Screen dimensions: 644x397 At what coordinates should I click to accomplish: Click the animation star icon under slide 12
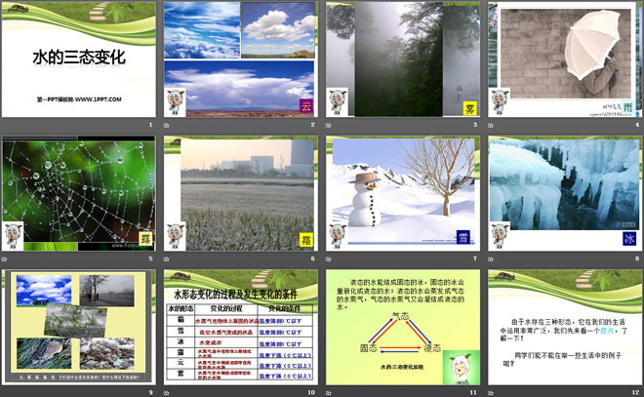point(492,391)
